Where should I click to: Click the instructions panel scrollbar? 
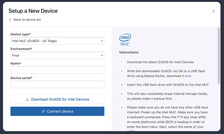pos(219,56)
